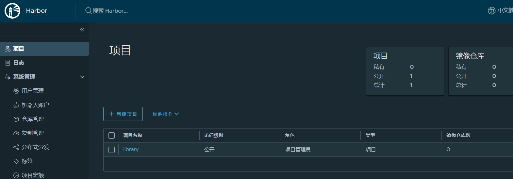513x179 pixels.
Task: Click the 搜索 Harbor search field
Action: click(110, 11)
